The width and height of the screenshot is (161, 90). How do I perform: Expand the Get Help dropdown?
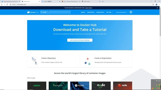109,12
